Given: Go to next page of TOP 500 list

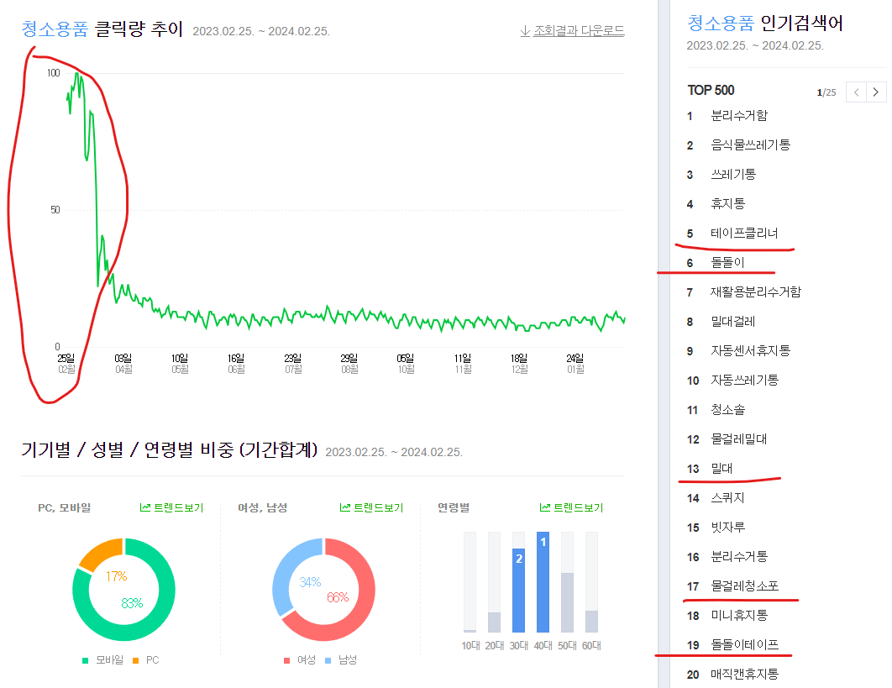Looking at the screenshot, I should pyautogui.click(x=876, y=92).
